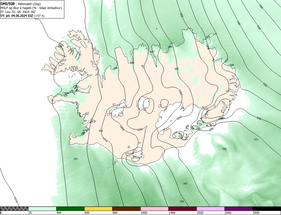This screenshot has height=215, width=281.
Task: Select the yellow legend color swatch
Action: point(98,209)
